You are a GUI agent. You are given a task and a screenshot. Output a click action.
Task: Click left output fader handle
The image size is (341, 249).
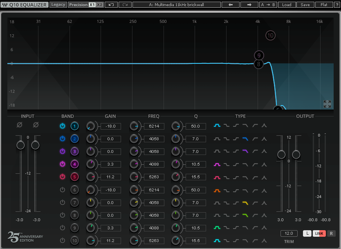pyautogui.click(x=281, y=155)
